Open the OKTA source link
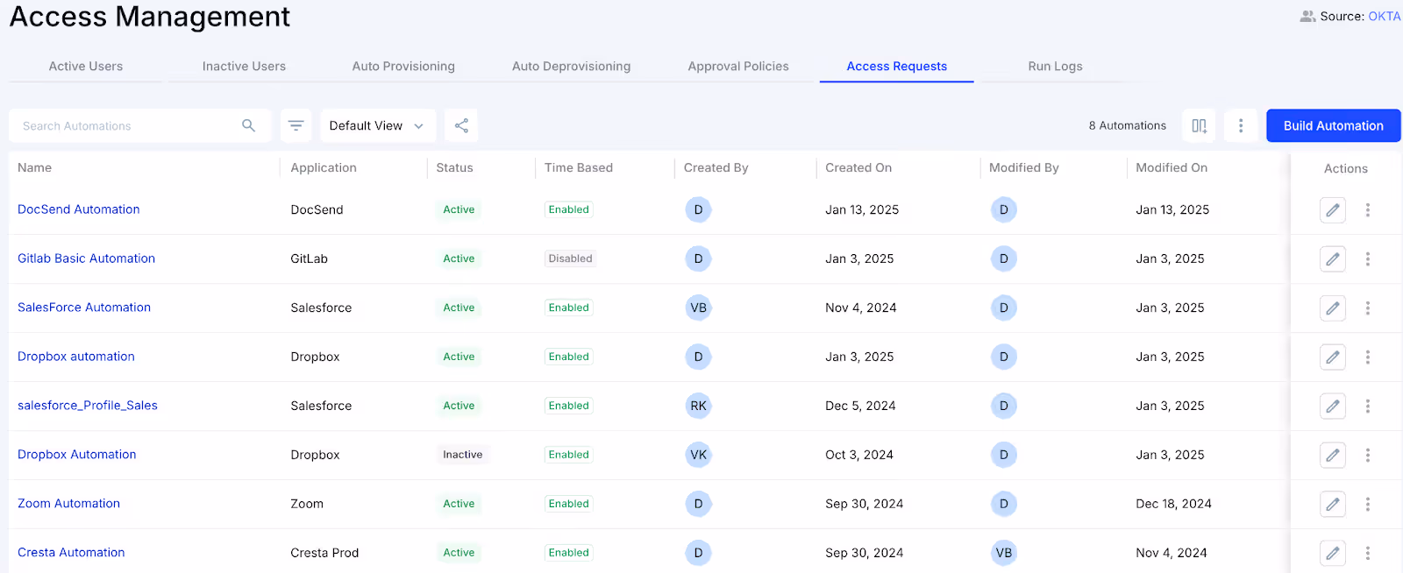Screen dimensions: 1403x573 tap(1385, 17)
